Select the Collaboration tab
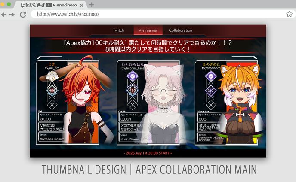The width and height of the screenshot is (296, 182). coord(180,30)
